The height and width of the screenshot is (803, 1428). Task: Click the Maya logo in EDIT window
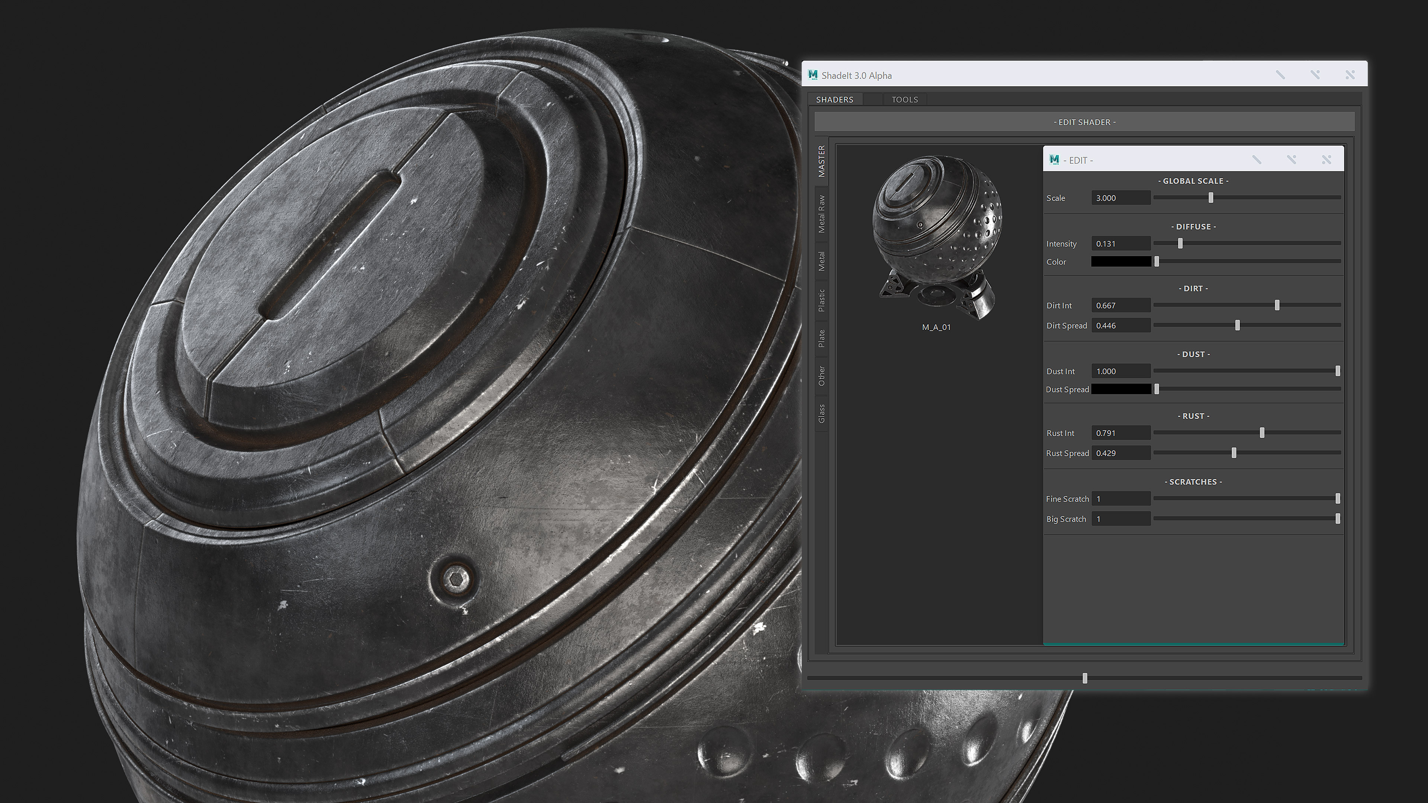click(x=1054, y=159)
